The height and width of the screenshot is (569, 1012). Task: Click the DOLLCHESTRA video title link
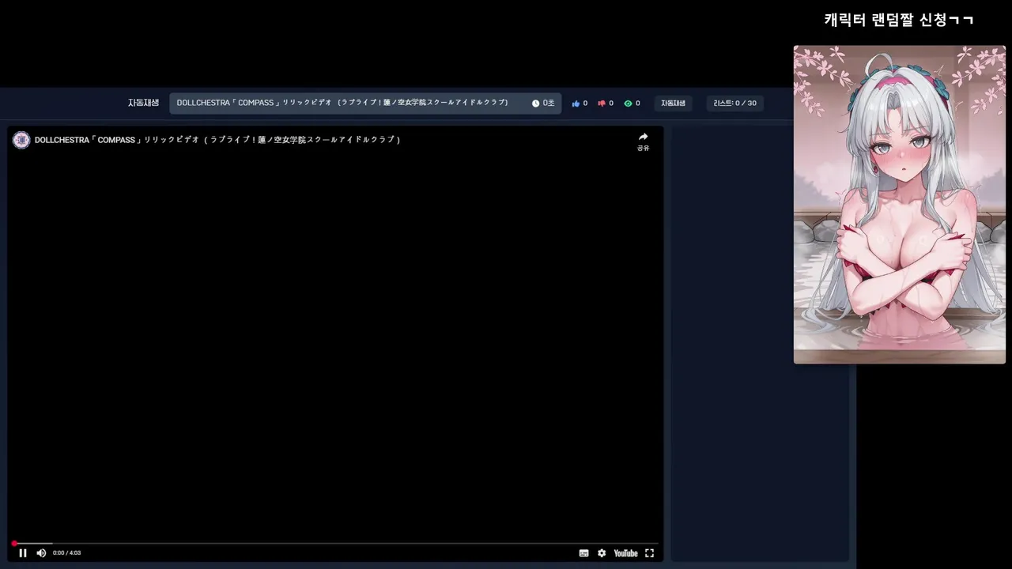coord(217,140)
